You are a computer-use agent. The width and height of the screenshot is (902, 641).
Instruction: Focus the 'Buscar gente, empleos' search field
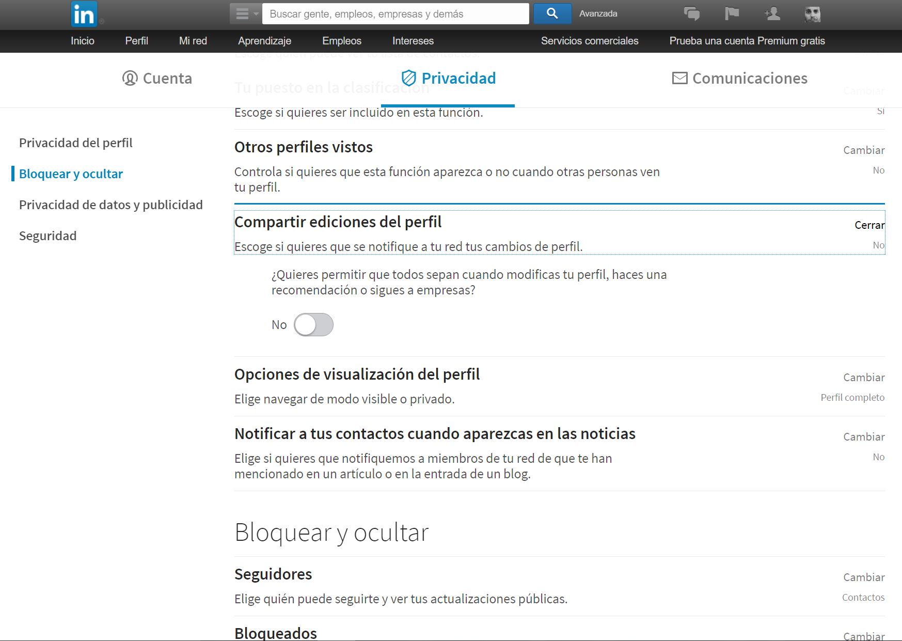point(395,14)
